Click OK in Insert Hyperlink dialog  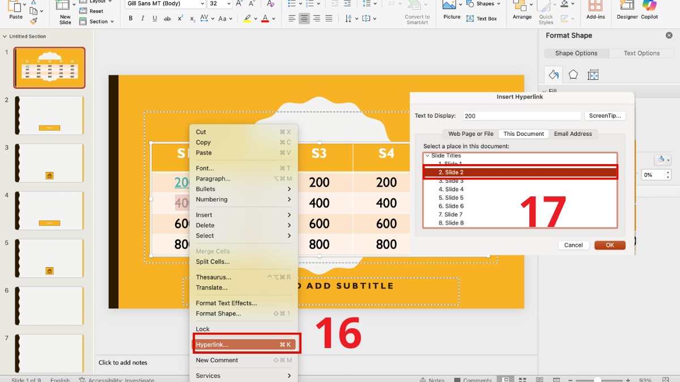610,245
